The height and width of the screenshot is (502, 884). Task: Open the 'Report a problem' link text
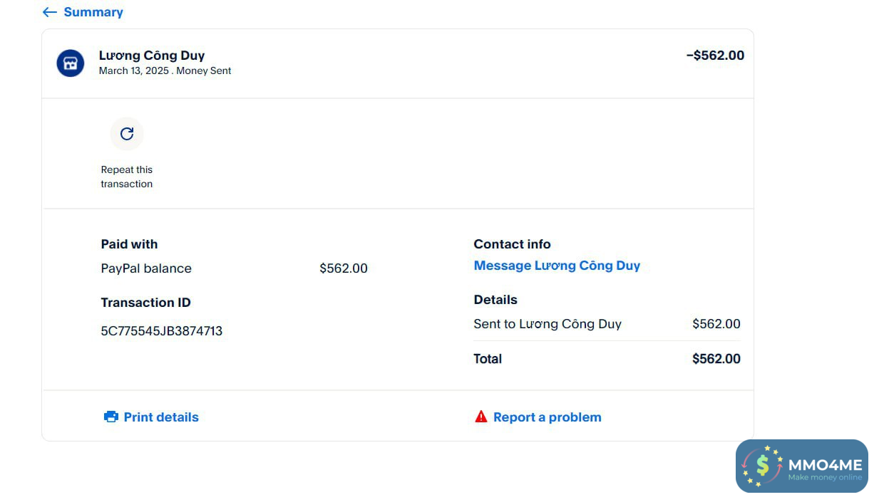[547, 417]
